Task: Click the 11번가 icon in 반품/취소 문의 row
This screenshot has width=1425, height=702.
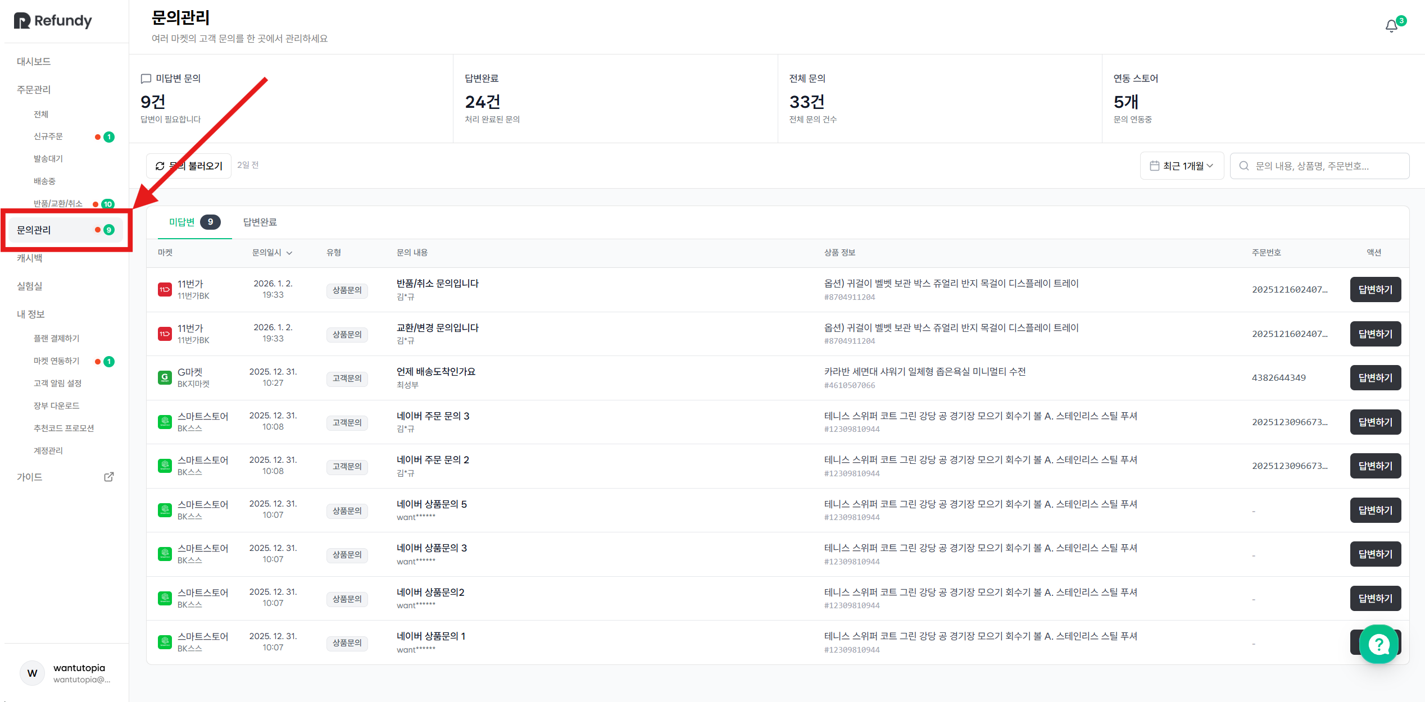Action: 165,289
